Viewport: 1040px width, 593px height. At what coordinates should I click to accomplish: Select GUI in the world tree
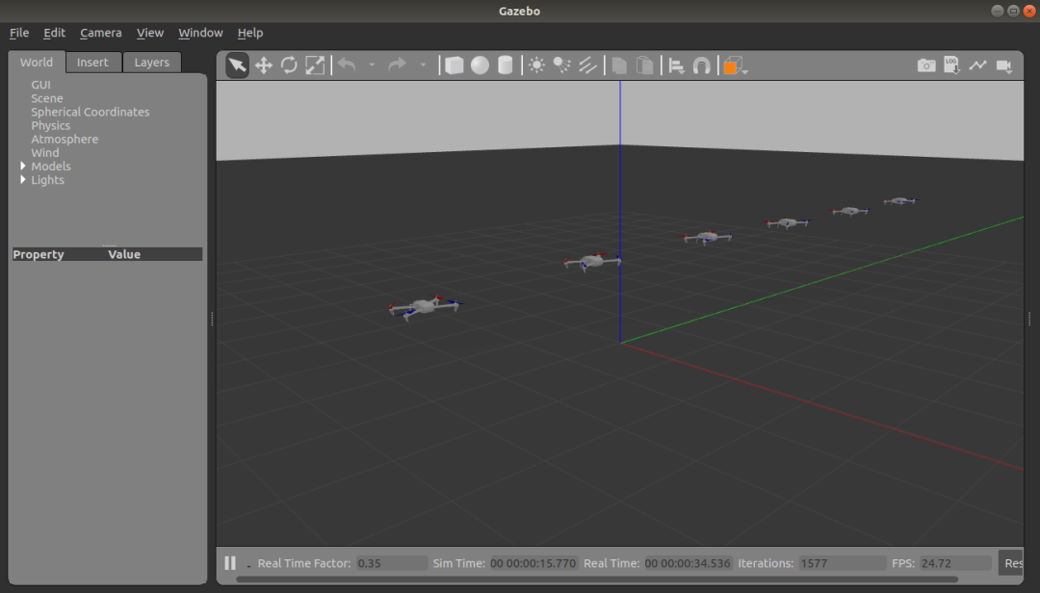[40, 85]
